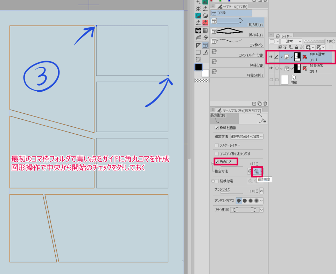This screenshot has width=336, height=274.
Task: Expand the 縦横指定 aspect options
Action: click(x=212, y=181)
